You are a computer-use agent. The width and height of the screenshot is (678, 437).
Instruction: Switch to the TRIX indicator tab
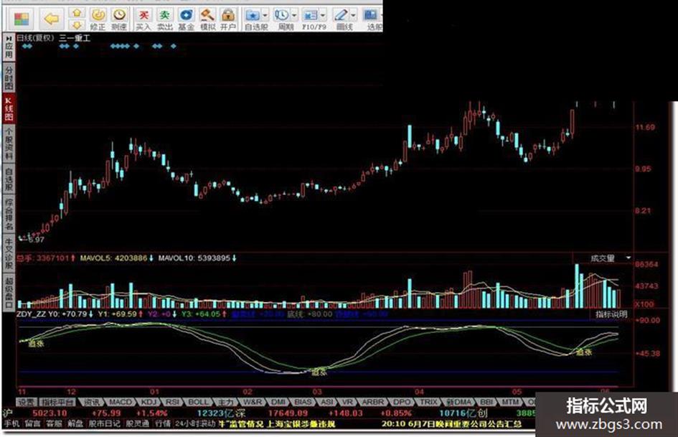[429, 403]
